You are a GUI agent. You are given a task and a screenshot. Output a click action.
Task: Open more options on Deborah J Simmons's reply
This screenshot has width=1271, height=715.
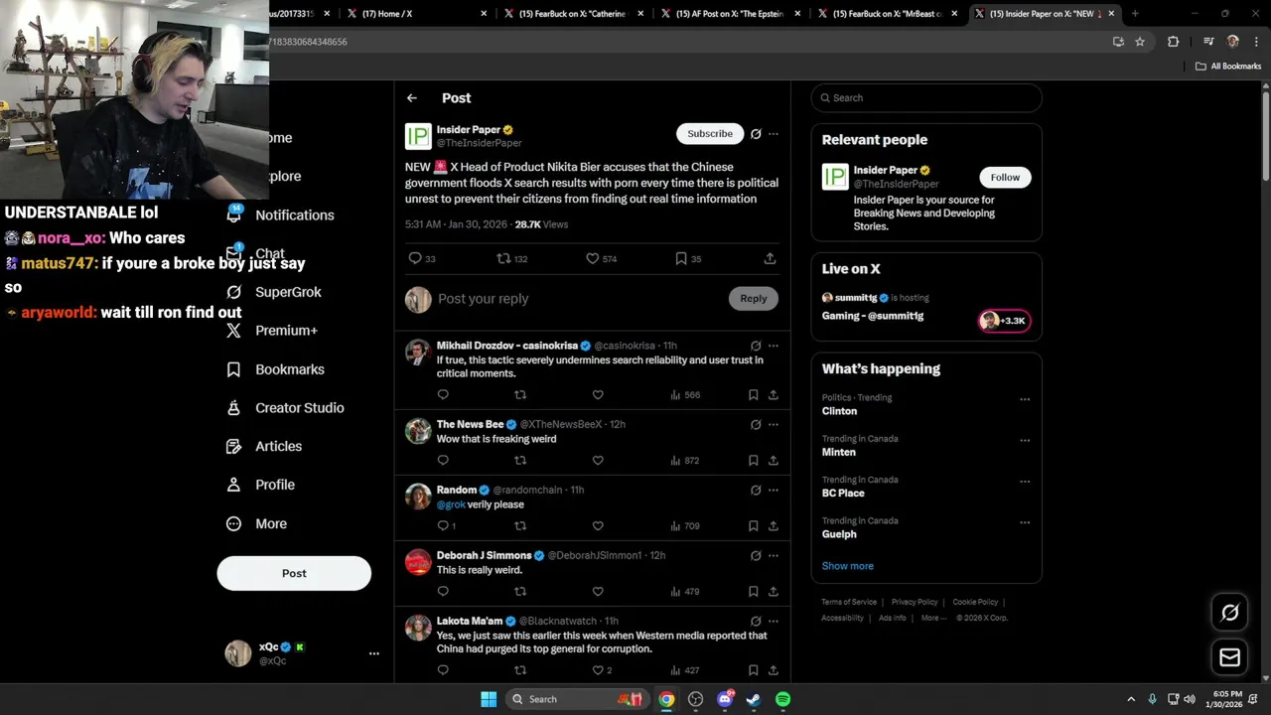tap(774, 555)
